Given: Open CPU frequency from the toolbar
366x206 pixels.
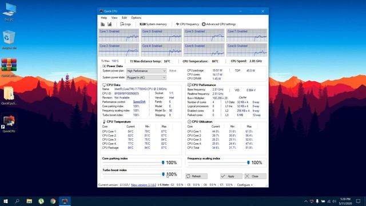Looking at the screenshot, I should [187, 24].
